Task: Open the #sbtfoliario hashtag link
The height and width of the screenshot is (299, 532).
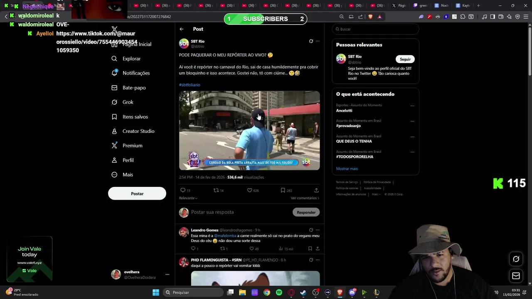Action: coord(190,85)
